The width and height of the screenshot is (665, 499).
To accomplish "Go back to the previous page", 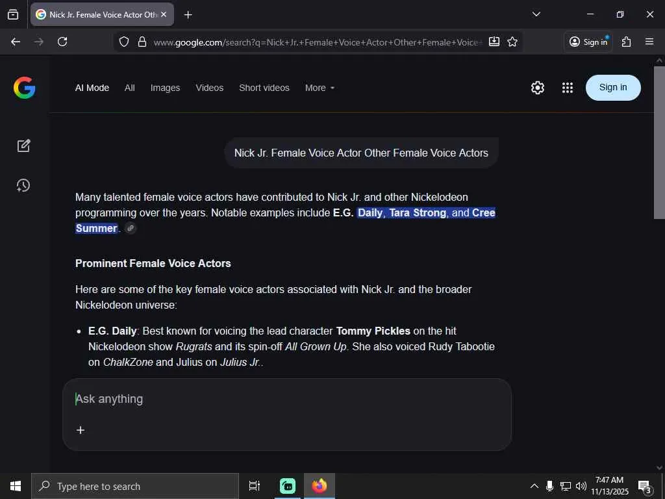I will (x=16, y=42).
